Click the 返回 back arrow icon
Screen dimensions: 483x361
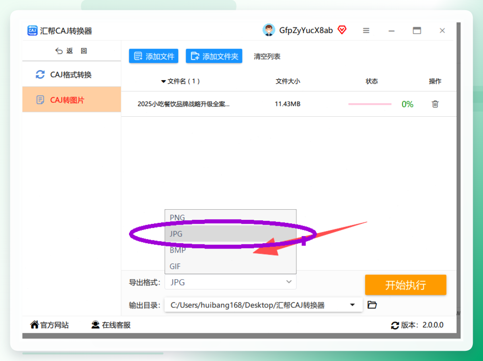(x=59, y=51)
